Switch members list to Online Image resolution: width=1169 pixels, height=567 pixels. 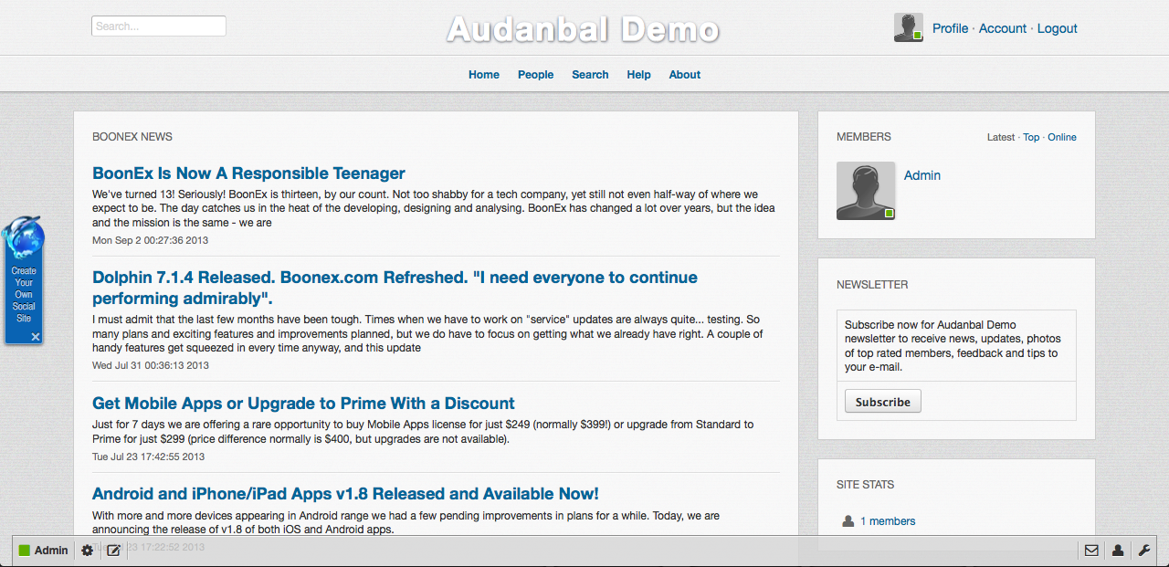[1061, 137]
